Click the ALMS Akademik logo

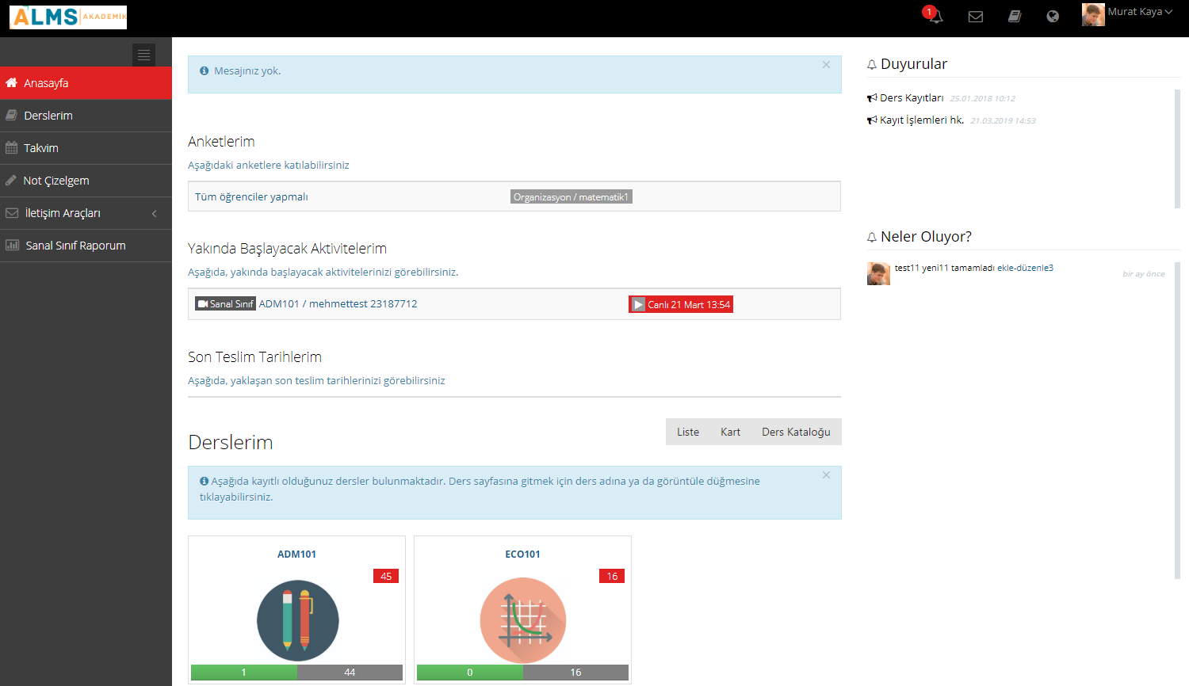point(68,17)
